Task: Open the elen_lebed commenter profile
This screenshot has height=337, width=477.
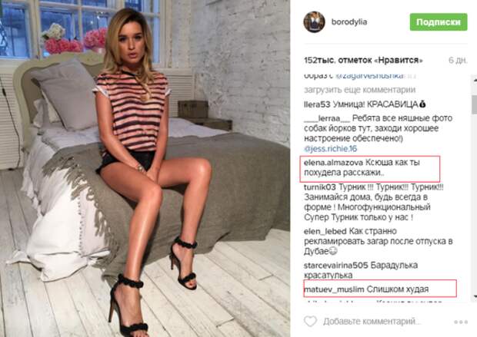Action: 325,231
